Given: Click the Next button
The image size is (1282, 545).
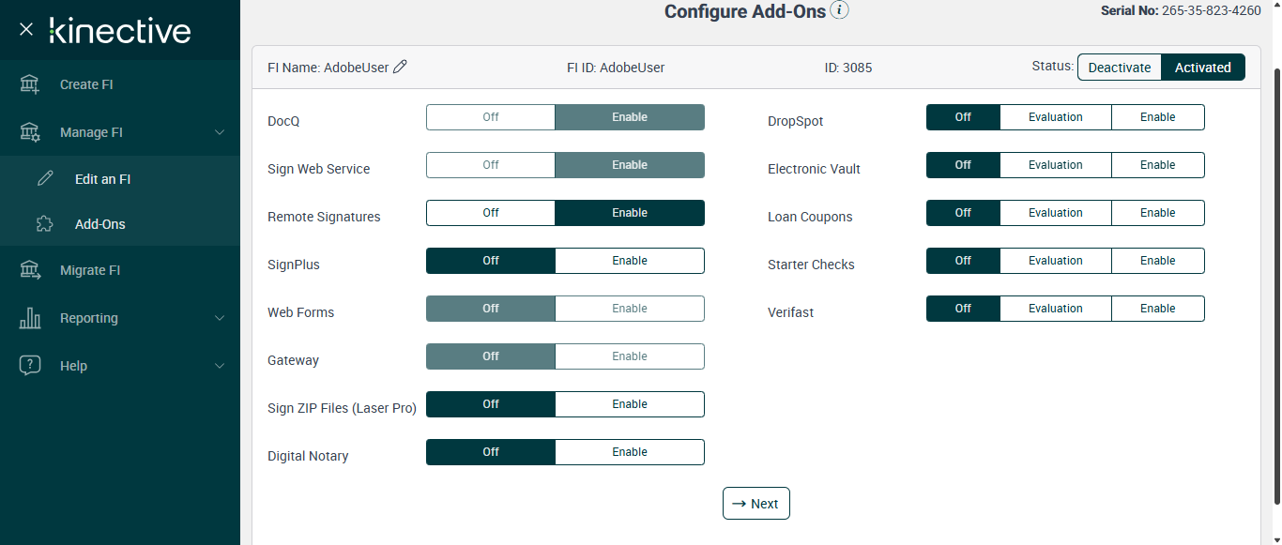Looking at the screenshot, I should 755,504.
